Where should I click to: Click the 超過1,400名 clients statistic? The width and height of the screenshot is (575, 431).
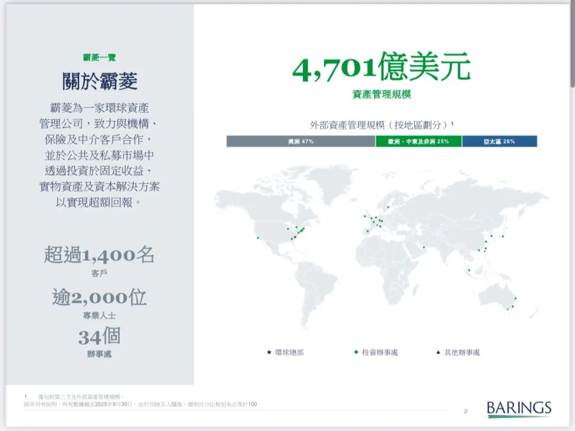click(x=100, y=255)
